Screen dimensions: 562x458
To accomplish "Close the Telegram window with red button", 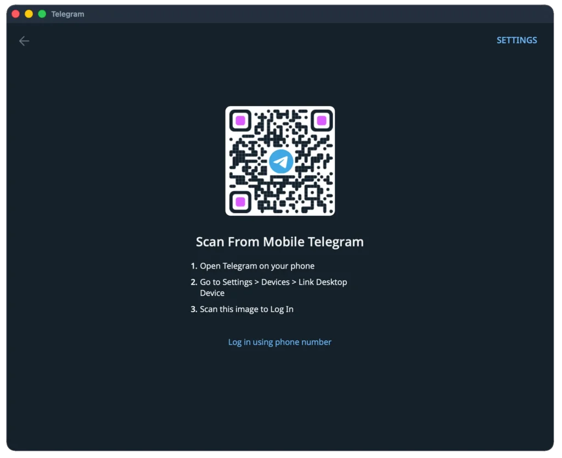I will point(16,14).
